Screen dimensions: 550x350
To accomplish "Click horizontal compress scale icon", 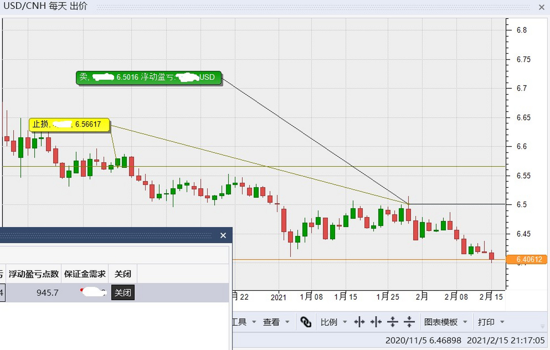I will [376, 322].
